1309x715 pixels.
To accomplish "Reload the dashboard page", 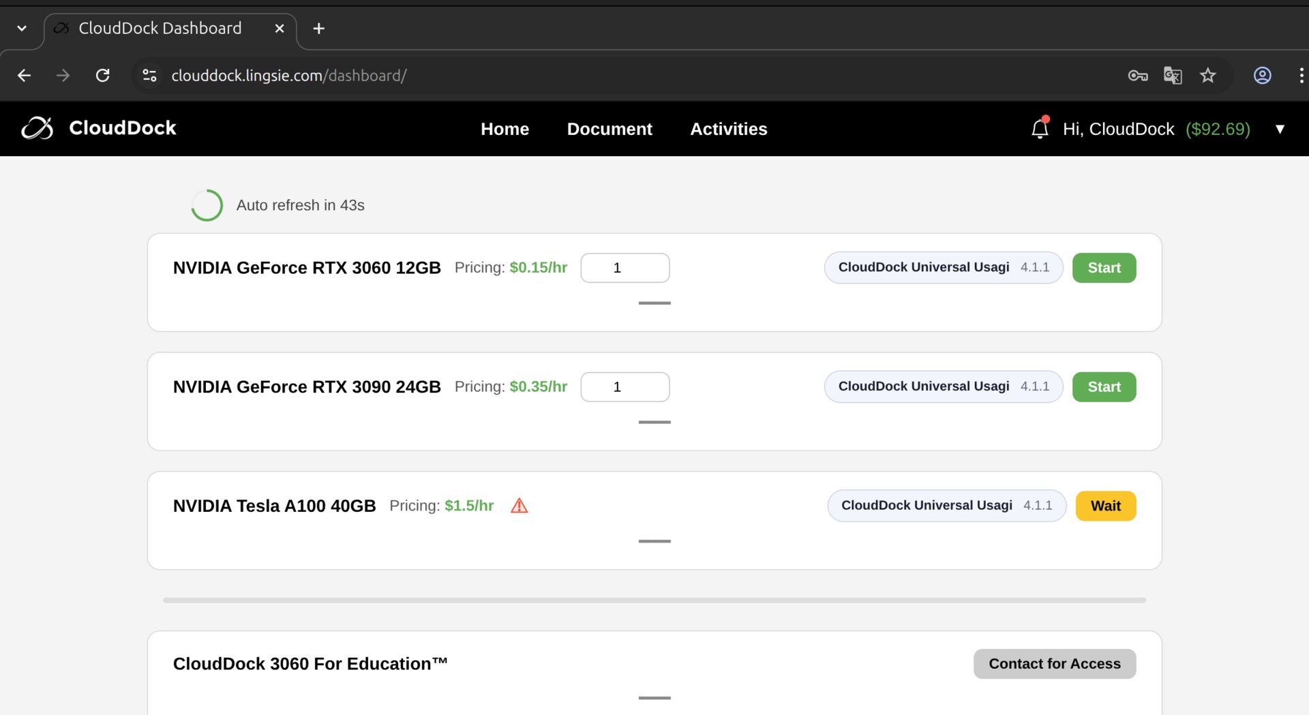I will click(x=103, y=76).
